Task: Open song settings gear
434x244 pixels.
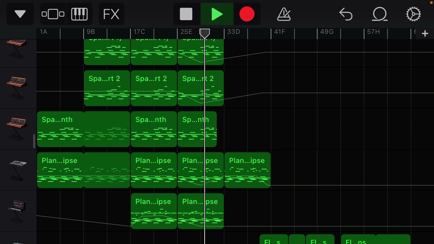Action: [x=414, y=14]
